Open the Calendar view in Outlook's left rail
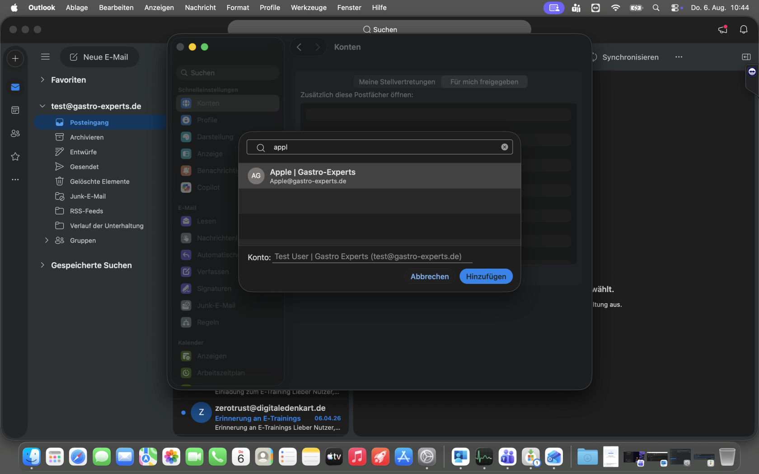 tap(15, 110)
